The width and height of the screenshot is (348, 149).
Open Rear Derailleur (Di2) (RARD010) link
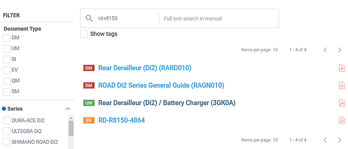145,68
